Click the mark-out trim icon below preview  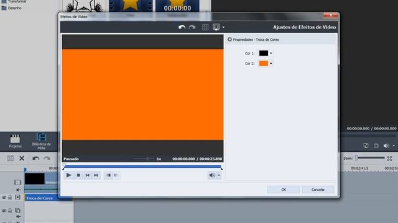[116, 175]
